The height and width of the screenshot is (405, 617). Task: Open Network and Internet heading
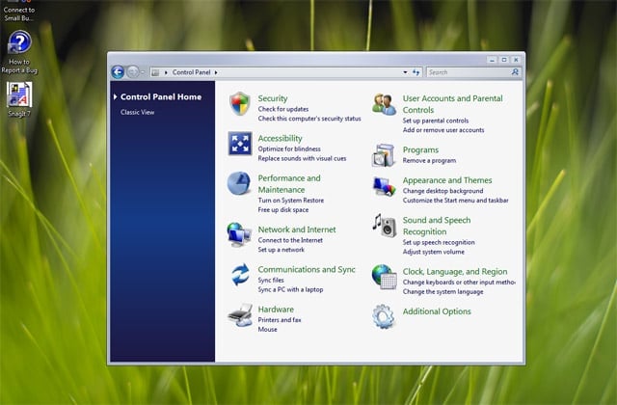pos(297,229)
